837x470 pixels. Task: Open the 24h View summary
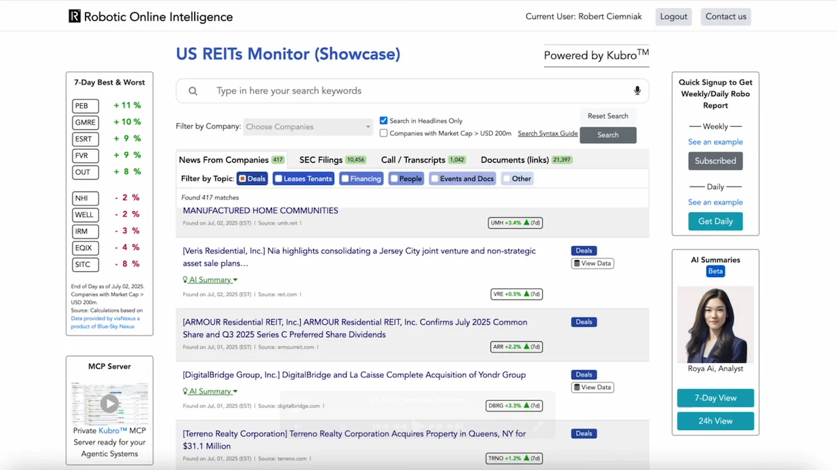click(x=715, y=421)
